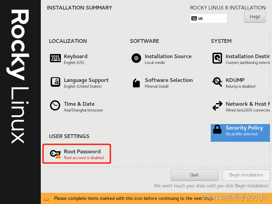
Task: Click the Quit button
Action: 194,175
